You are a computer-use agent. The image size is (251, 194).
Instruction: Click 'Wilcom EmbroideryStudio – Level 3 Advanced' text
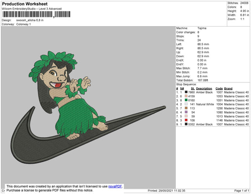(32, 9)
